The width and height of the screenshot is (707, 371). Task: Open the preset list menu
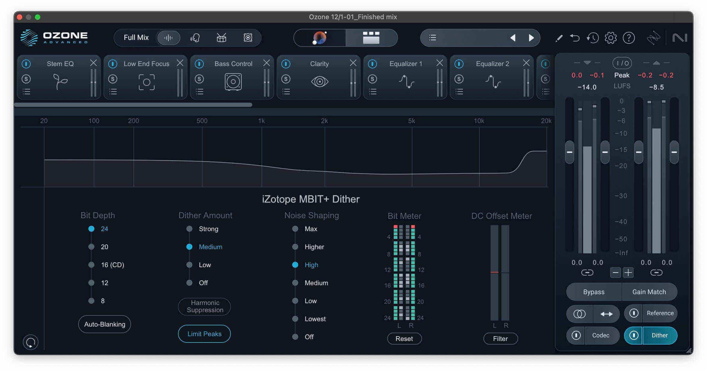(433, 38)
